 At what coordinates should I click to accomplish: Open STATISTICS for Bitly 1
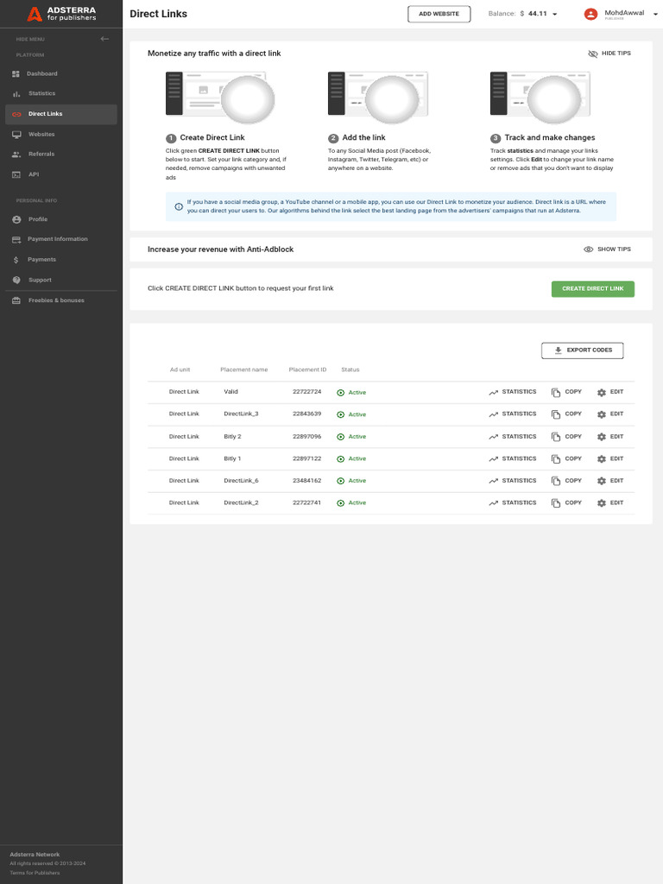[513, 458]
